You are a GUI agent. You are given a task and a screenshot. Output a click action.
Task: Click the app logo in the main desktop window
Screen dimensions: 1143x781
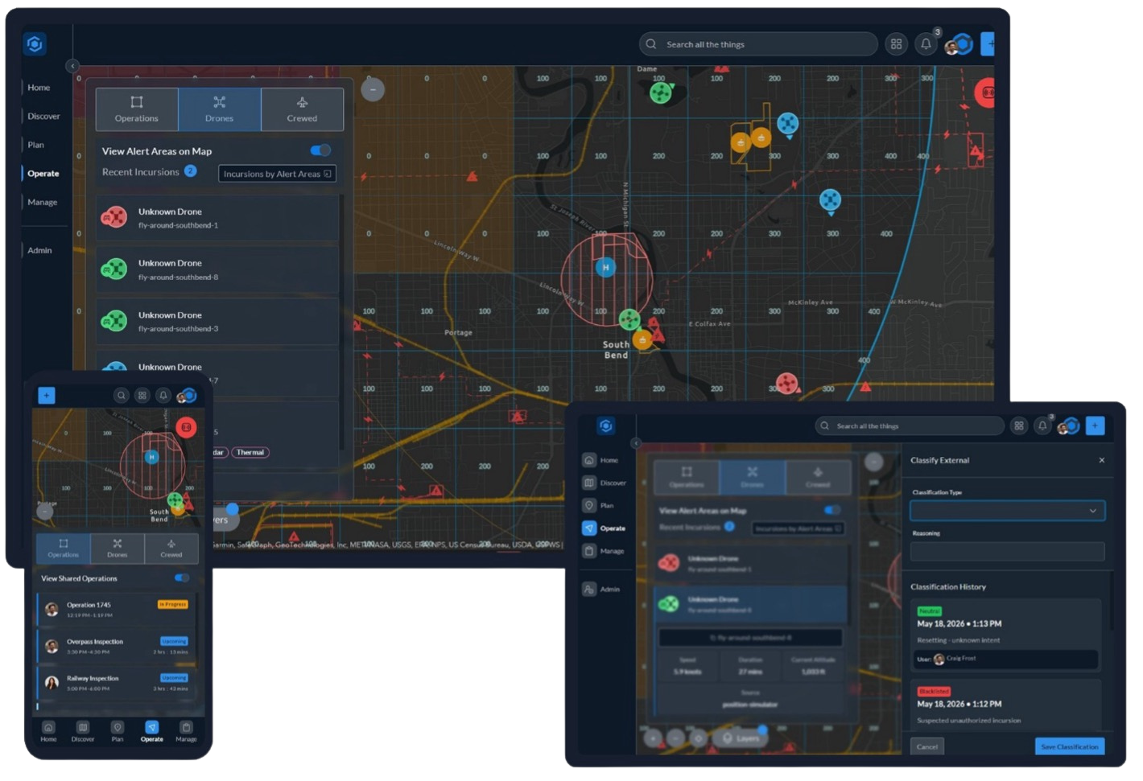pos(35,43)
